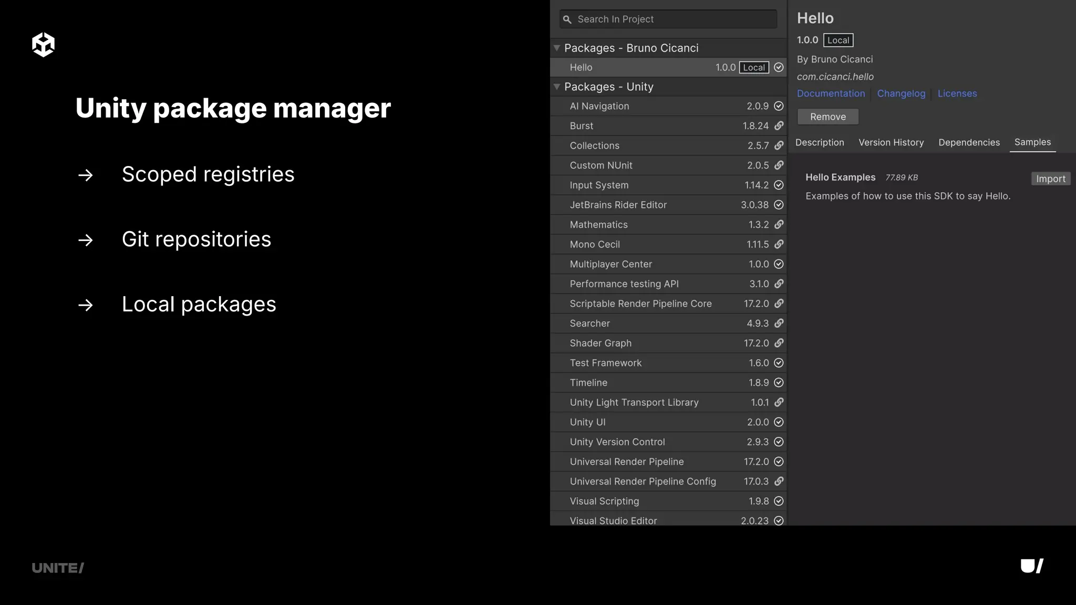Select the Performance testing API package name
The height and width of the screenshot is (605, 1076).
624,284
